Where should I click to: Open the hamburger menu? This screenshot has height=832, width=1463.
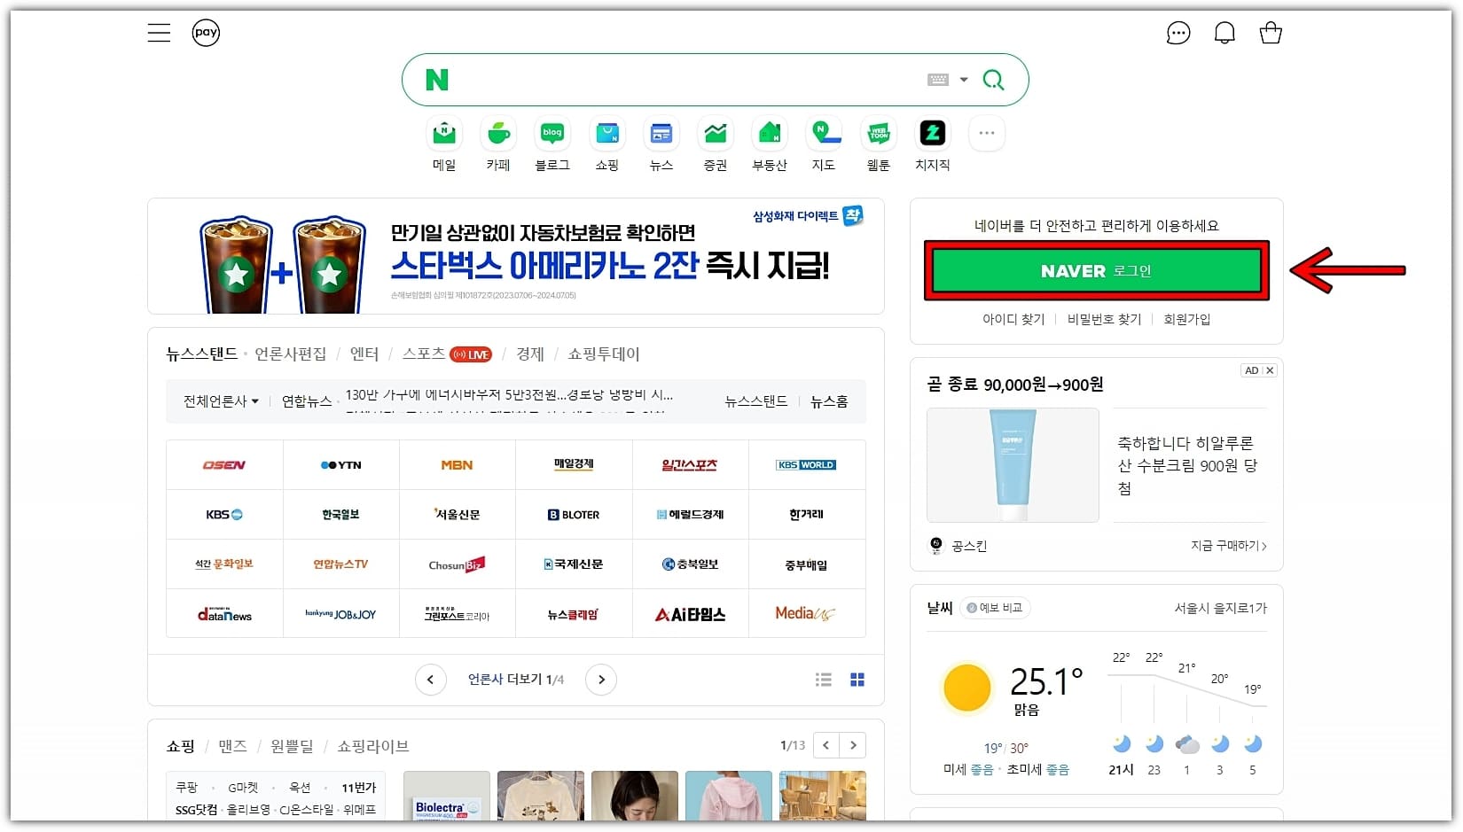click(158, 32)
